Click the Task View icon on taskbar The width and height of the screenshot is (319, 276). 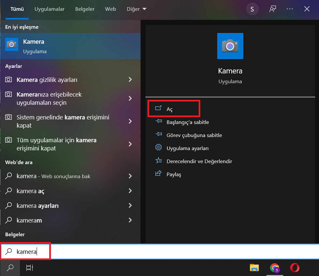(30, 268)
